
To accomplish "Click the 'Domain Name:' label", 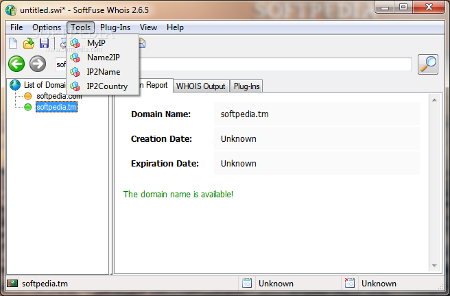I will point(161,114).
